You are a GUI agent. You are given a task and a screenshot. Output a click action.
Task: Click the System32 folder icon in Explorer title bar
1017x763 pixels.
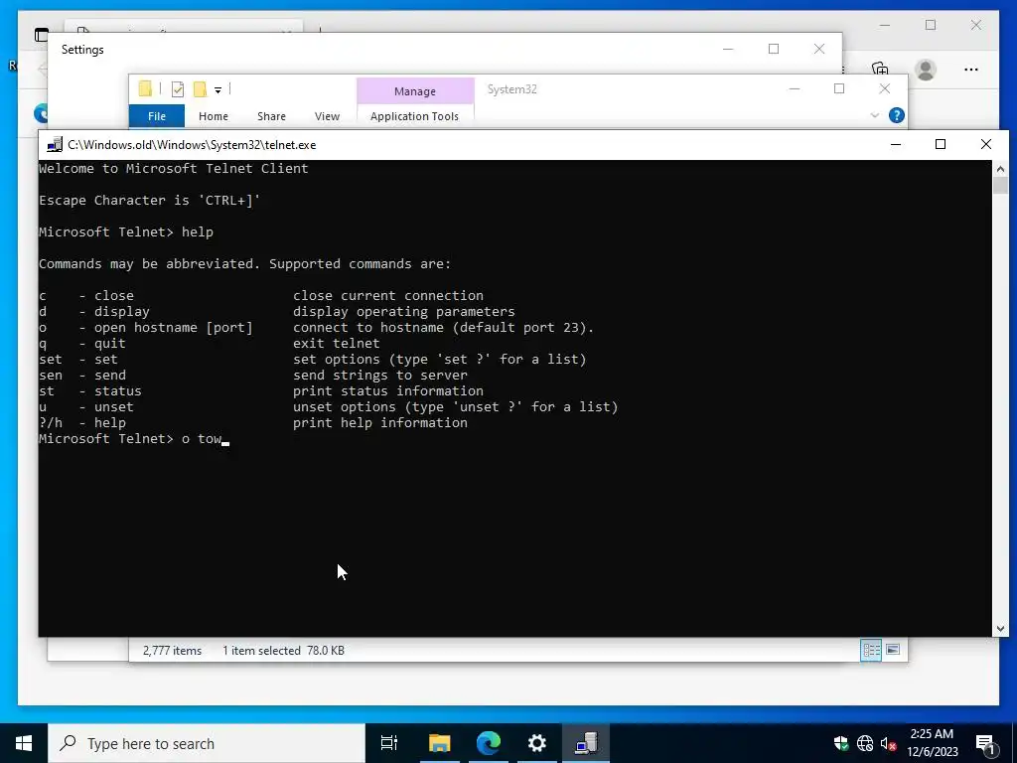pyautogui.click(x=145, y=88)
